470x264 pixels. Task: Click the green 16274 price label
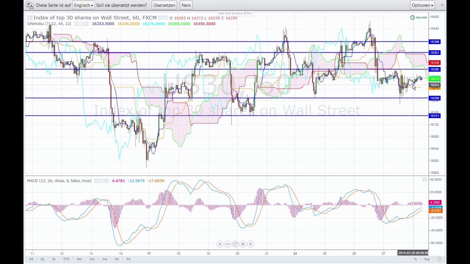(434, 79)
